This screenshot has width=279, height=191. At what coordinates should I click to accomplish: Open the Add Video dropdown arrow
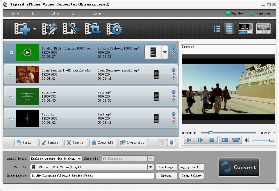[x=35, y=29]
